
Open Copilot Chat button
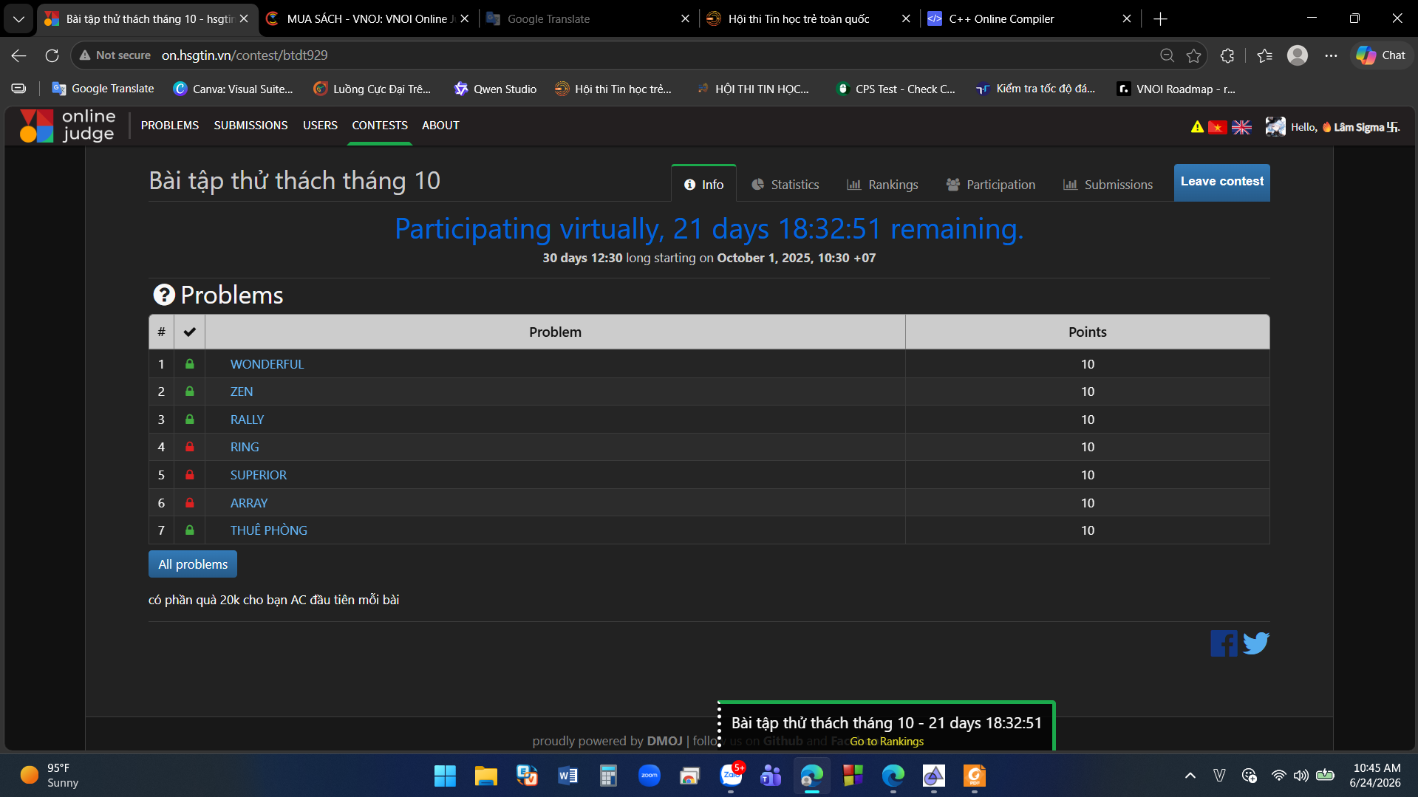click(1380, 55)
